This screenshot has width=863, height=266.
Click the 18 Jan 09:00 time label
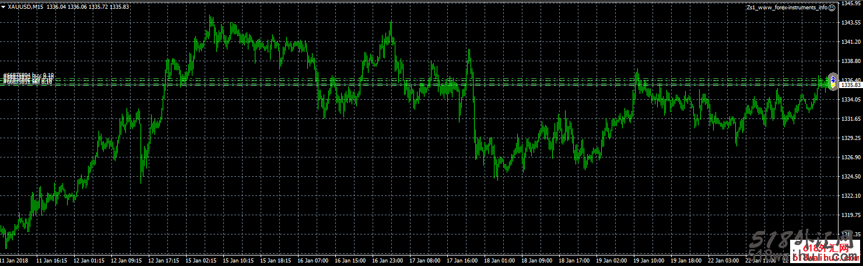pos(538,260)
